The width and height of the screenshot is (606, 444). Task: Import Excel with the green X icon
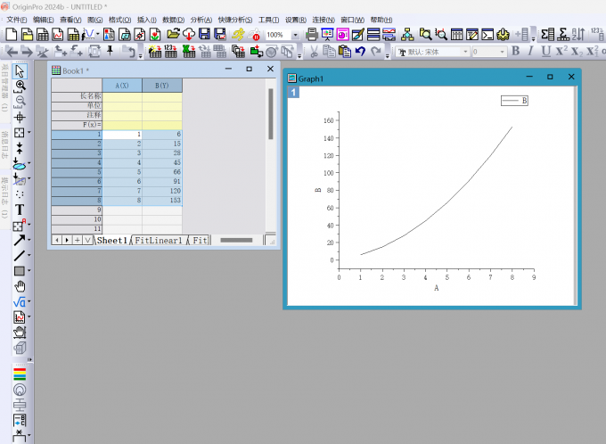pos(189,51)
